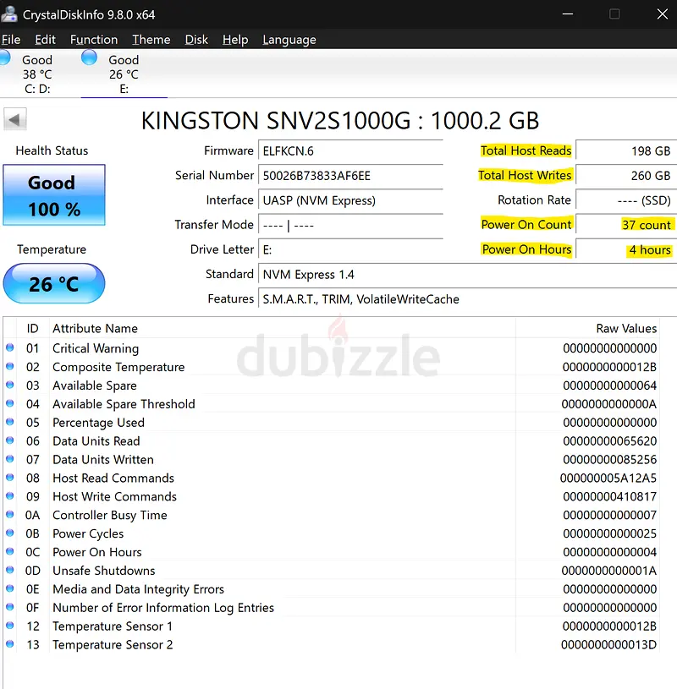Click the Serial Number field value

click(350, 176)
